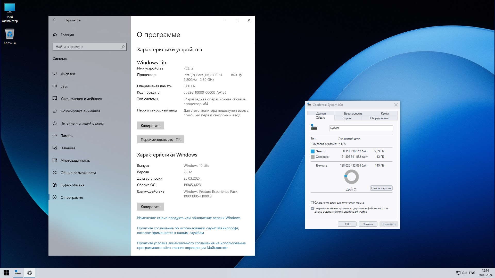Open Focus assist moon icon
This screenshot has height=278, width=495.
[x=55, y=111]
